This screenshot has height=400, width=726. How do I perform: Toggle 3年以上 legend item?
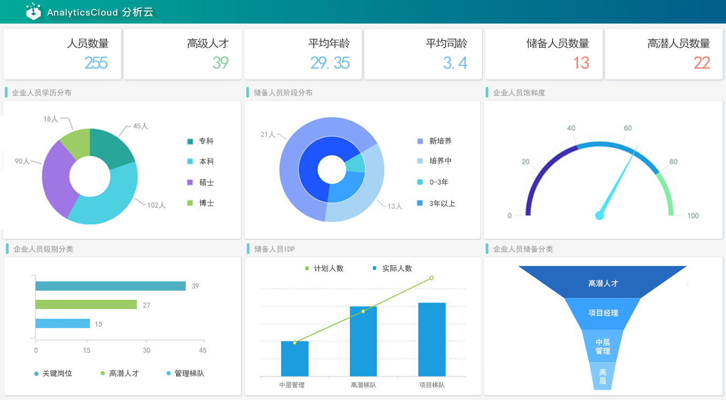tap(436, 203)
